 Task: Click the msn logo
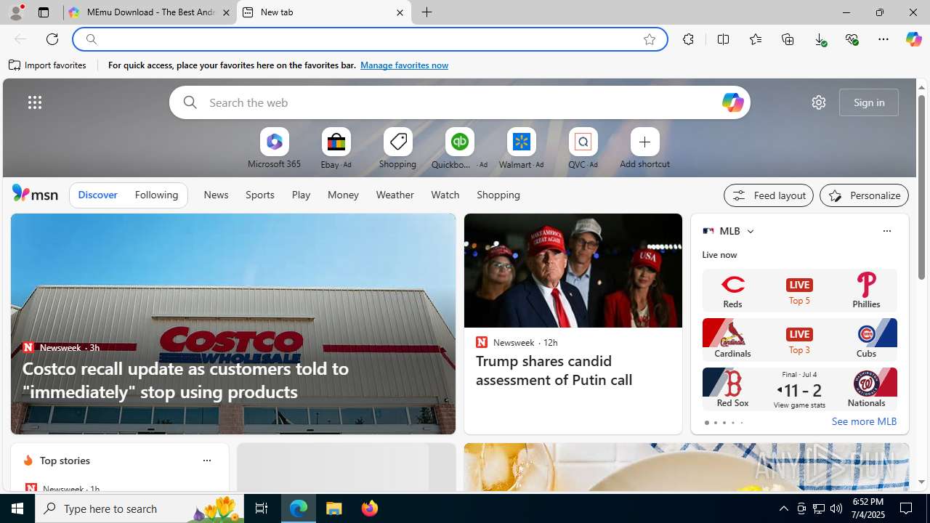coord(35,193)
